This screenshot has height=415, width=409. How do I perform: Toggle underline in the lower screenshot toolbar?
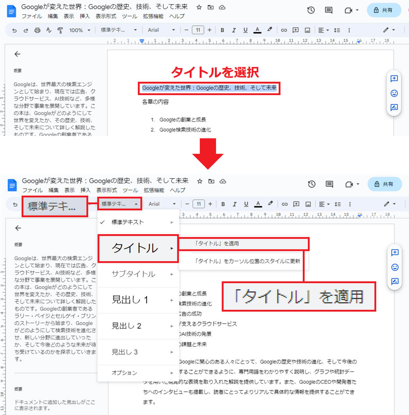coord(246,204)
